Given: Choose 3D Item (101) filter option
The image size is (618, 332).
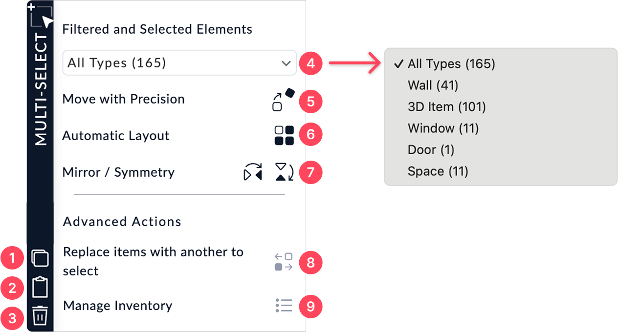Looking at the screenshot, I should [x=446, y=107].
